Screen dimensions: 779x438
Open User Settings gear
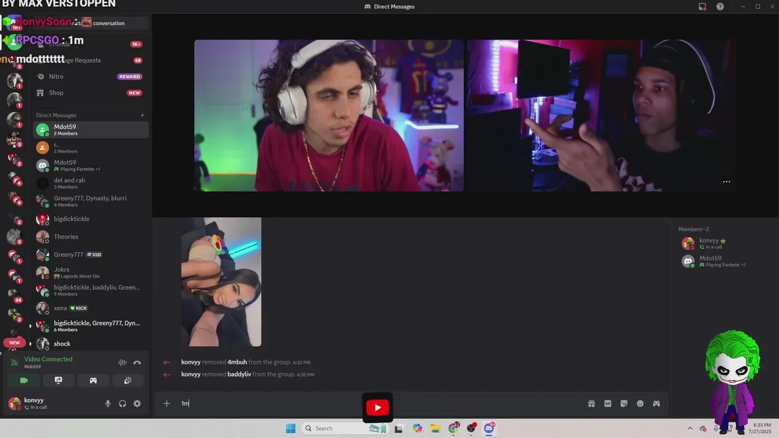coord(137,403)
